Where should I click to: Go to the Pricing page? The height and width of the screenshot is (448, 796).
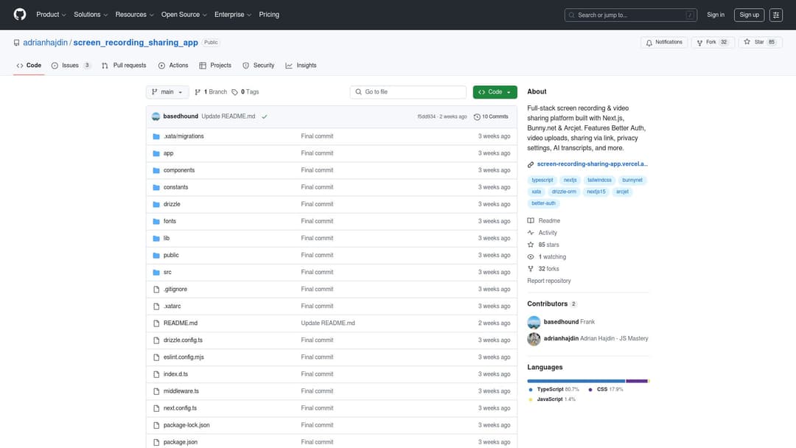269,15
